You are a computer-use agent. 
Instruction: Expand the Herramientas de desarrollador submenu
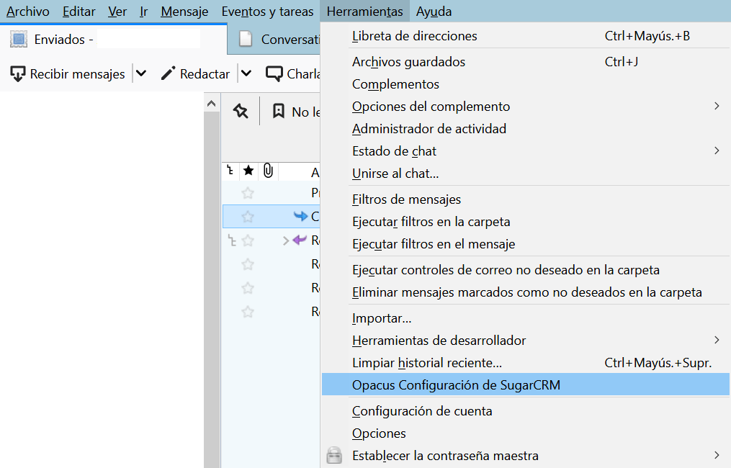(x=717, y=340)
